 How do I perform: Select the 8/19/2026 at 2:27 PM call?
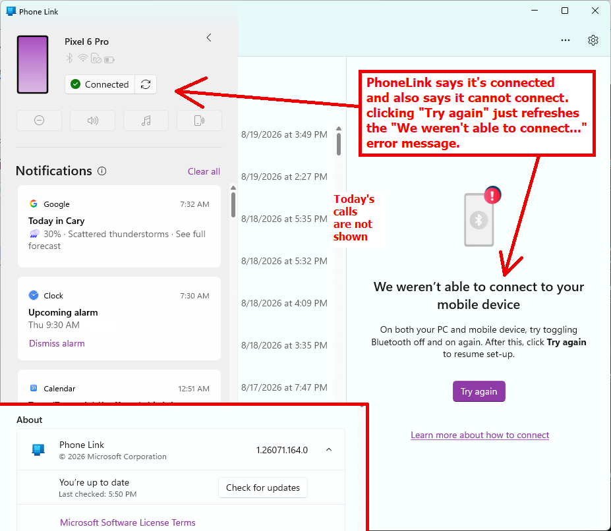pos(284,177)
